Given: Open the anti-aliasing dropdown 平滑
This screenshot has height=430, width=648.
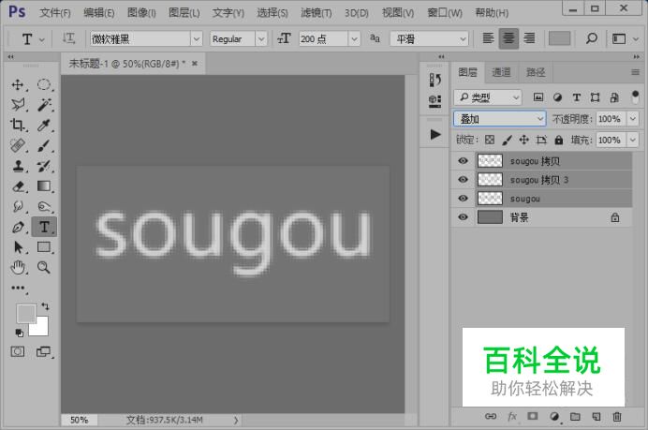Looking at the screenshot, I should [430, 38].
